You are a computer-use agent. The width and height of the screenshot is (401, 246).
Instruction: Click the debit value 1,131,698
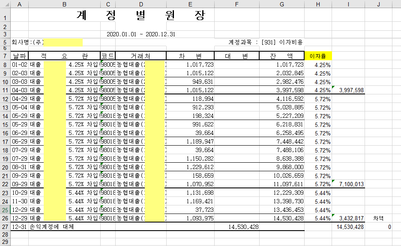pos(190,193)
